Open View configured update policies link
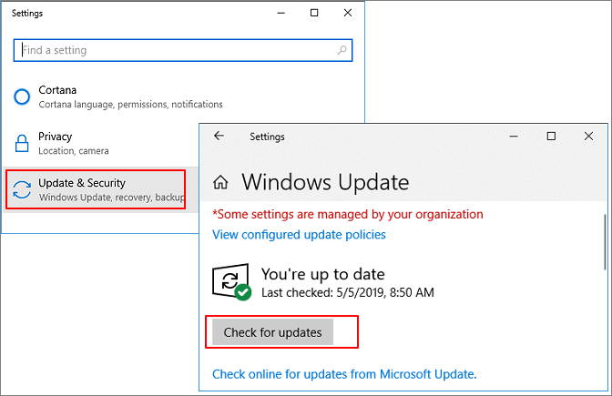The height and width of the screenshot is (396, 612). 299,235
